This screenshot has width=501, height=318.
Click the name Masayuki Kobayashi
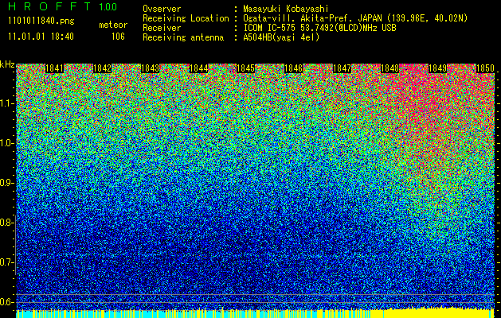tap(286, 9)
